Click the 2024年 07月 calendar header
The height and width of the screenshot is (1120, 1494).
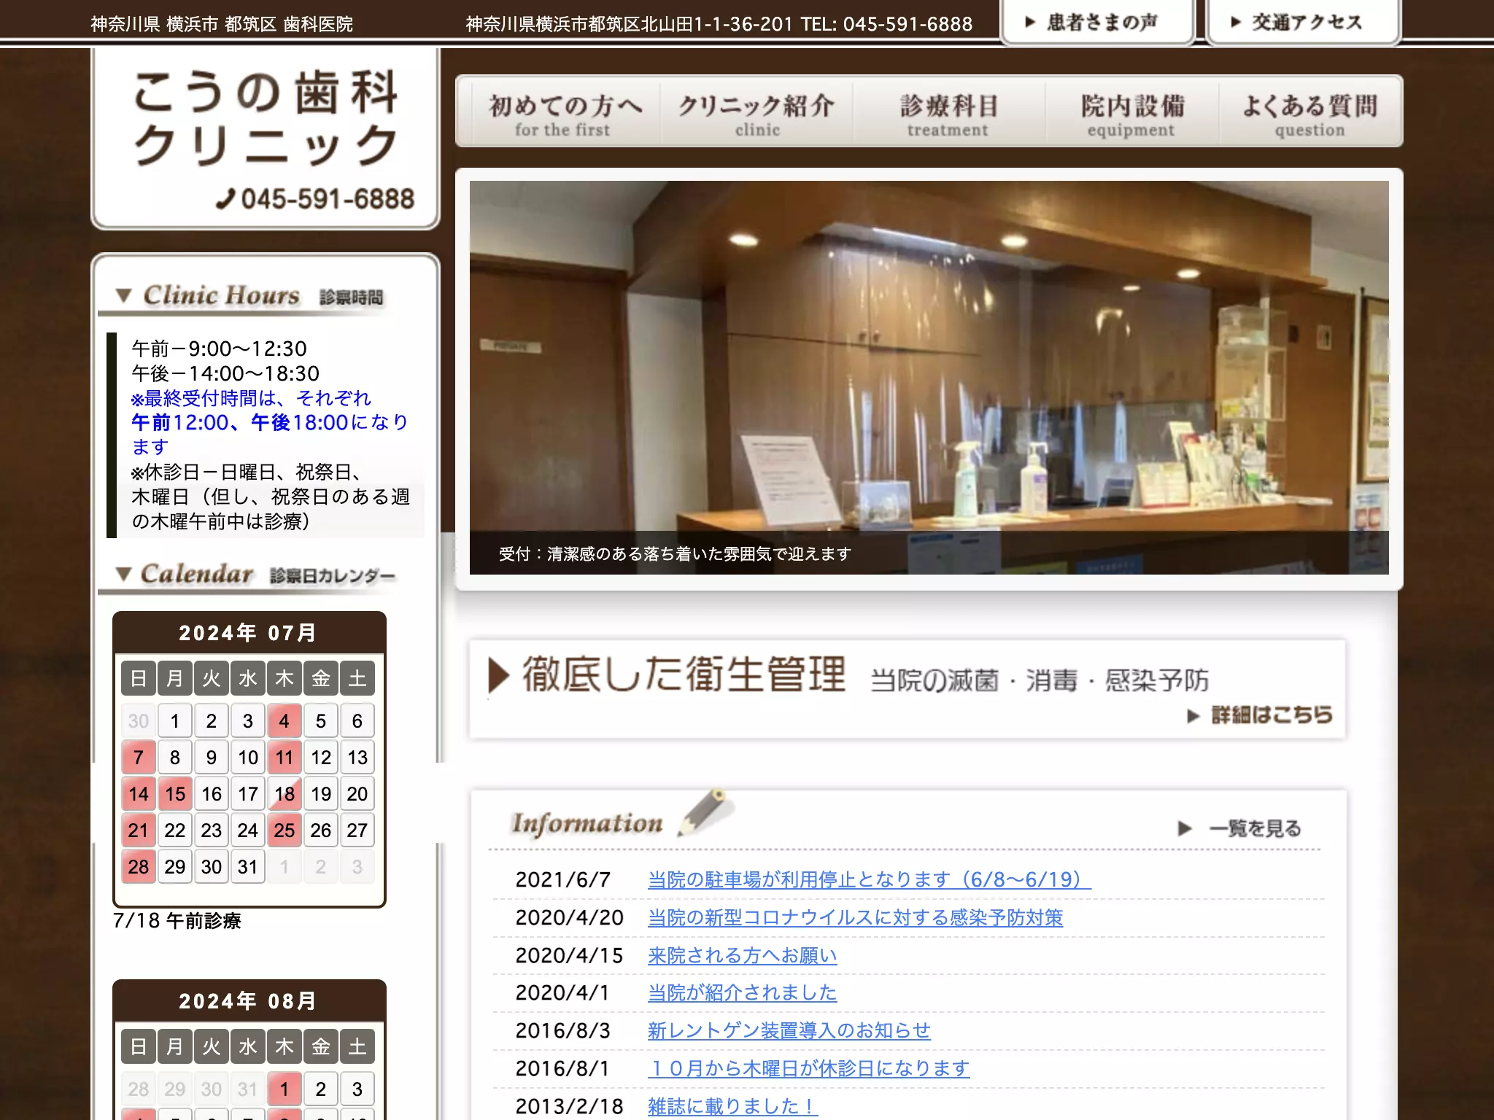(249, 632)
